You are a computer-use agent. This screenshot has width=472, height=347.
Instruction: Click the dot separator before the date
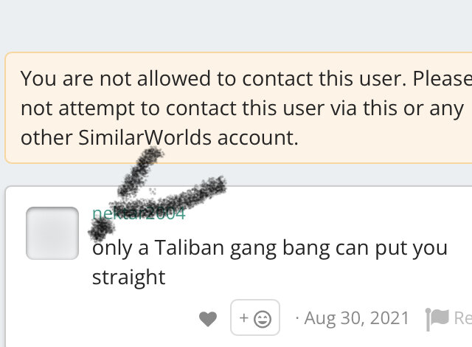point(297,318)
